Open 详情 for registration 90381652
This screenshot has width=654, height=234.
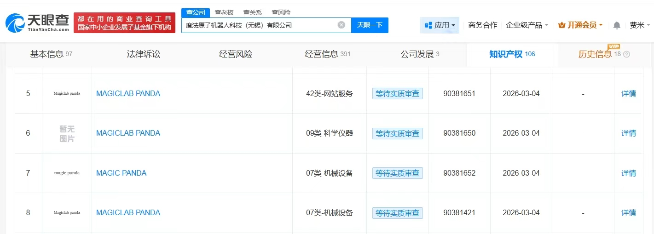pyautogui.click(x=629, y=173)
